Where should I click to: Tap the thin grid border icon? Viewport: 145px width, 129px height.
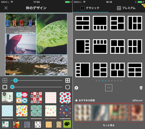click(5, 80)
